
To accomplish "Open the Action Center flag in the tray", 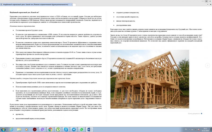I will (x=198, y=130).
